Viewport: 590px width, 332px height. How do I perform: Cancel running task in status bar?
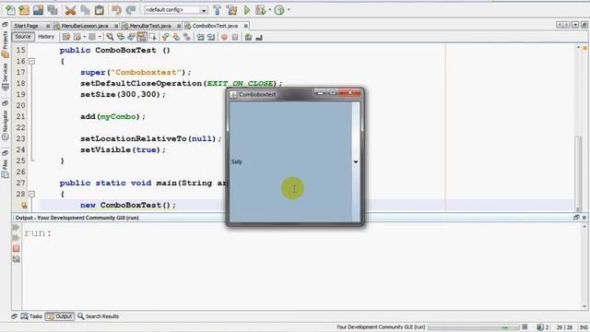(x=525, y=327)
